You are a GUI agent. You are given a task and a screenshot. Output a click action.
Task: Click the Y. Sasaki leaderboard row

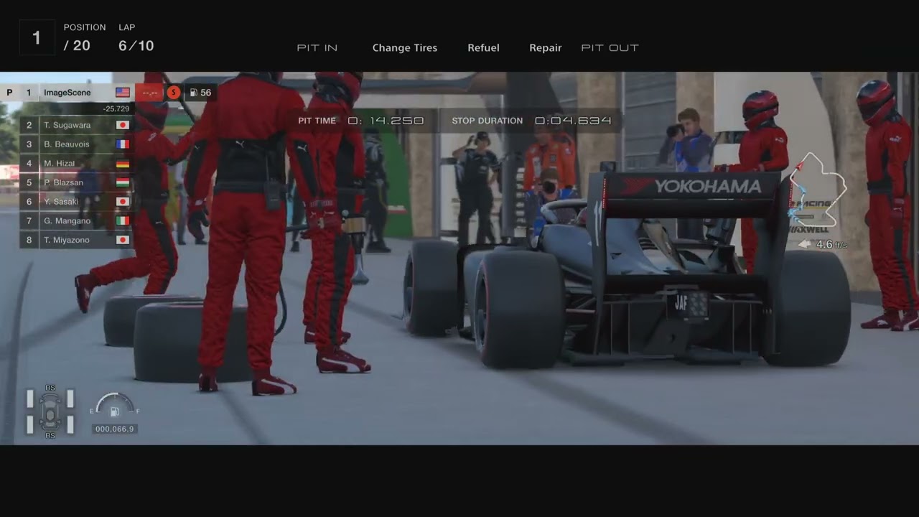[x=76, y=202]
